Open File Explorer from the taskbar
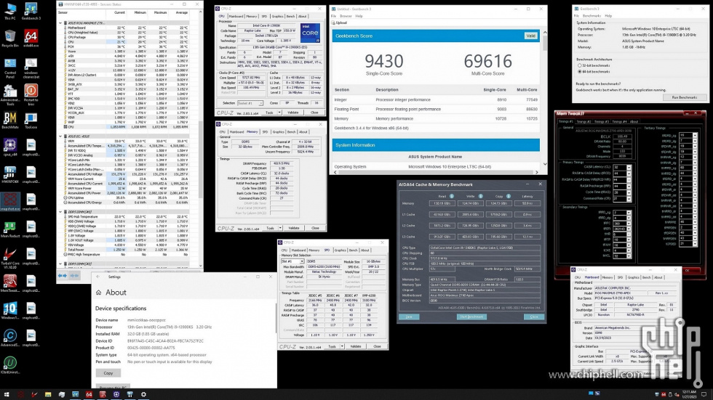Image resolution: width=713 pixels, height=400 pixels. (x=48, y=395)
